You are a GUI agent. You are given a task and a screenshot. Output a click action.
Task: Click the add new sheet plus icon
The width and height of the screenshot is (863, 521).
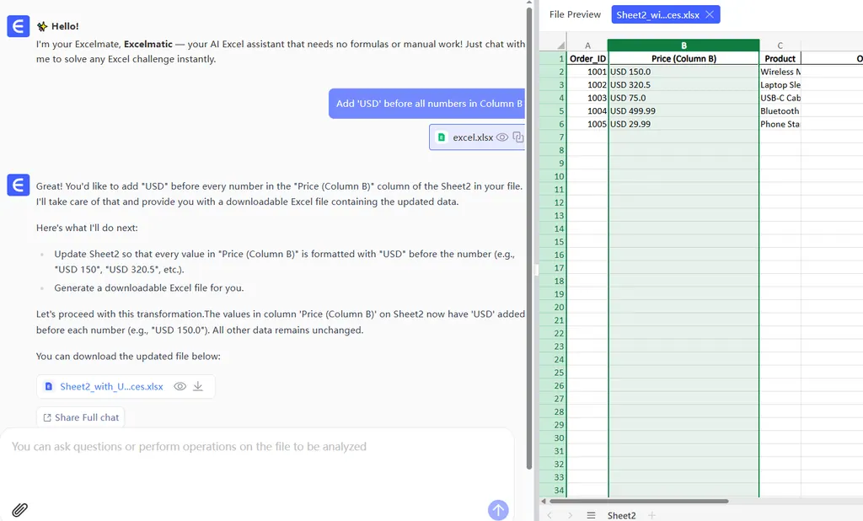[651, 515]
